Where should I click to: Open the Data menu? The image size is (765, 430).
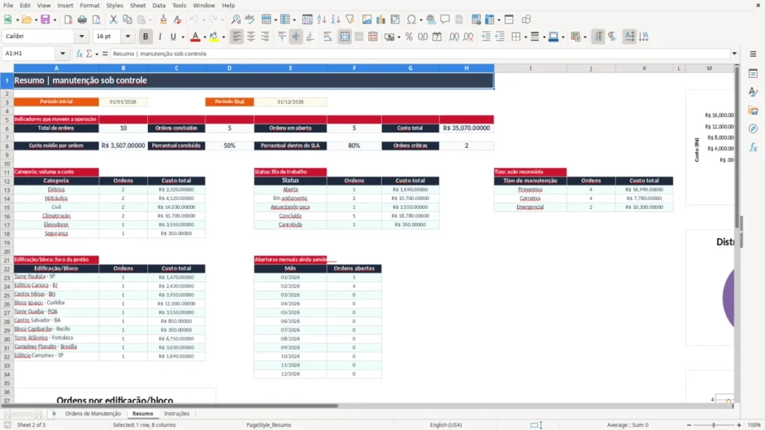coord(158,5)
